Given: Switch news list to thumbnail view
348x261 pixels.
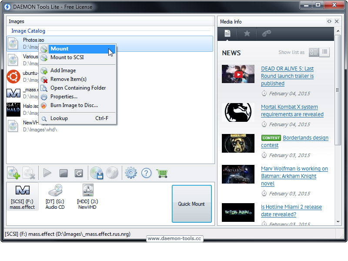Looking at the screenshot, I should [314, 52].
